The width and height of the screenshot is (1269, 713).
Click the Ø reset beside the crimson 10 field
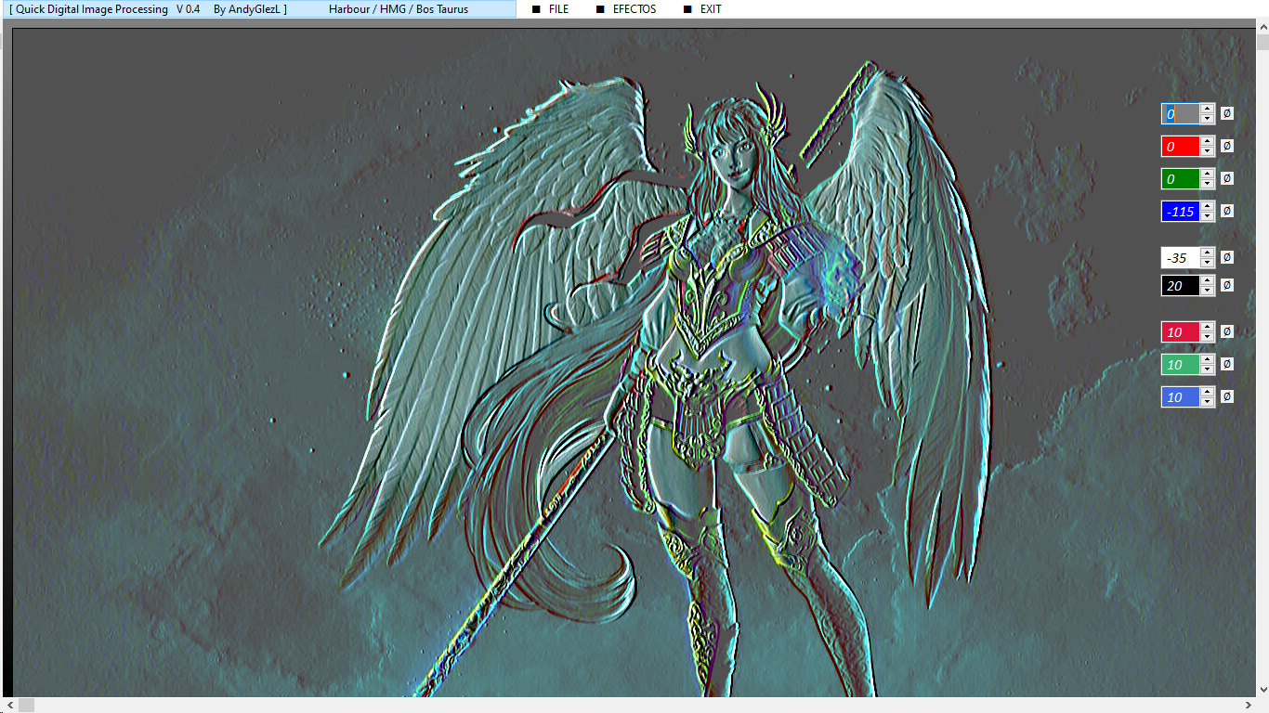tap(1226, 331)
